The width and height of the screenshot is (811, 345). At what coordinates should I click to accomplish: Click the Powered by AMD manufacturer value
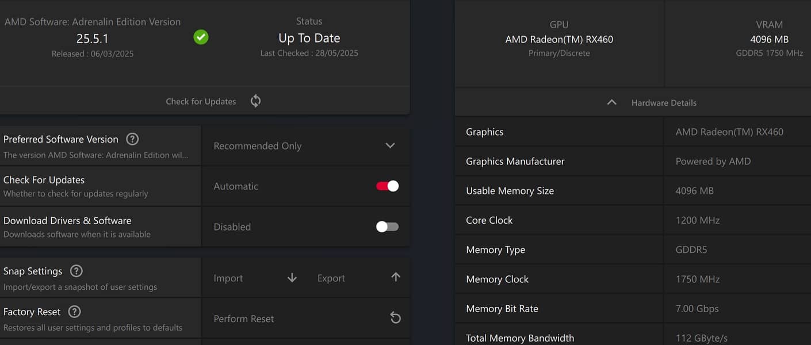coord(713,162)
